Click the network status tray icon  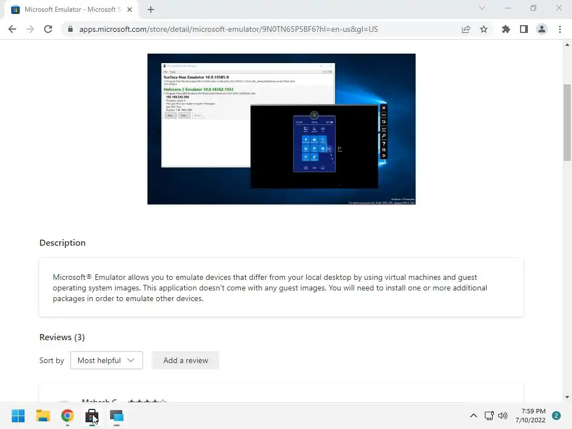[x=489, y=416]
